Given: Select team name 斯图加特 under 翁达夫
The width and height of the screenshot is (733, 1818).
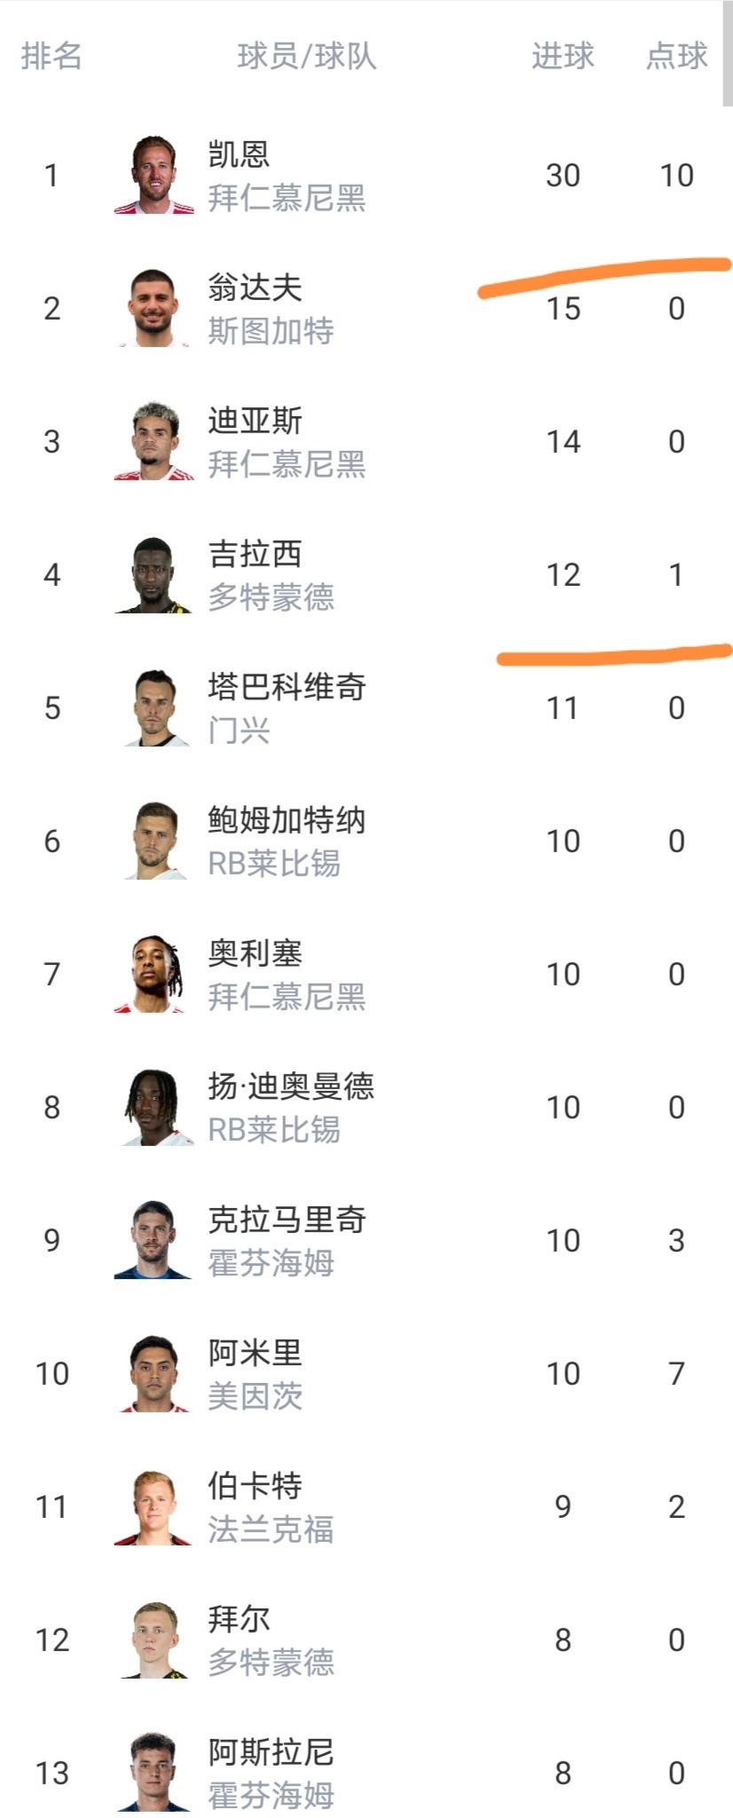Looking at the screenshot, I should [x=271, y=331].
